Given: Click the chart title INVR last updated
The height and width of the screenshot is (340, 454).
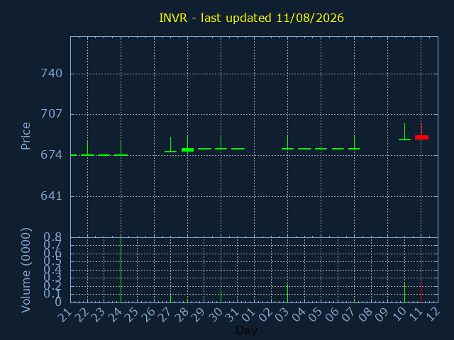Looking at the screenshot, I should click(251, 18).
